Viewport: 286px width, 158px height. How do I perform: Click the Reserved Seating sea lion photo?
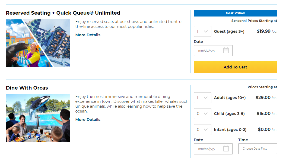38,43
